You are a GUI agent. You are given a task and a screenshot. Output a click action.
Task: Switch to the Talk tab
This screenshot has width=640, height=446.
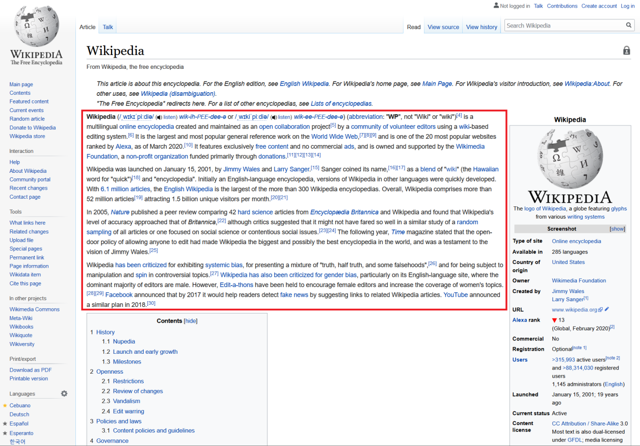[x=108, y=27]
